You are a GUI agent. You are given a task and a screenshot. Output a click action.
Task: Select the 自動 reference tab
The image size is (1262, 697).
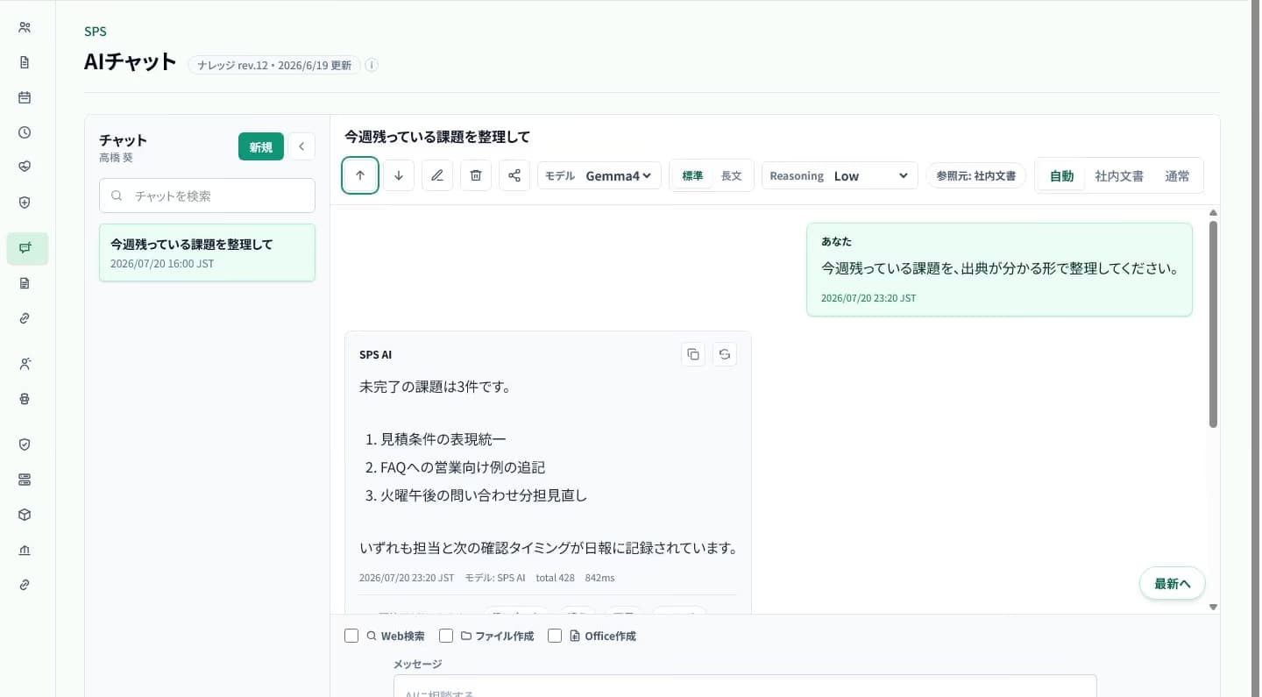[1061, 176]
